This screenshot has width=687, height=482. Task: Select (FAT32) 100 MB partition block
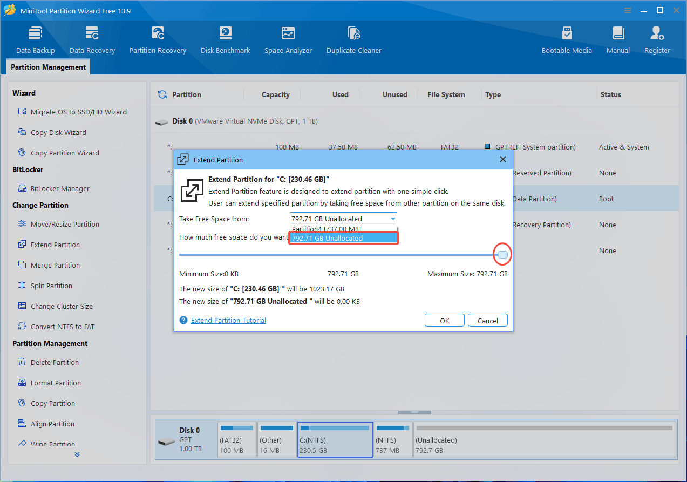click(237, 440)
